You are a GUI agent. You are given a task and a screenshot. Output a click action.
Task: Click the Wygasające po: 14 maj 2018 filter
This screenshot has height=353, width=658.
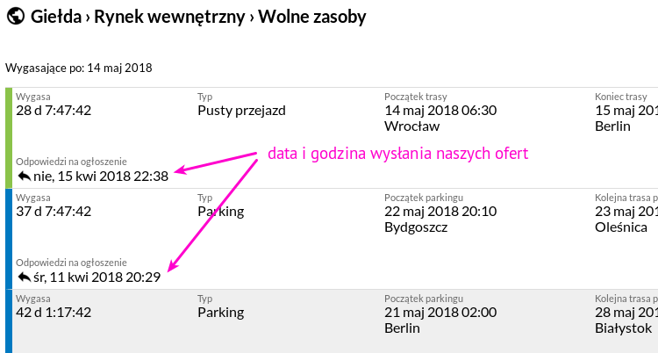79,68
